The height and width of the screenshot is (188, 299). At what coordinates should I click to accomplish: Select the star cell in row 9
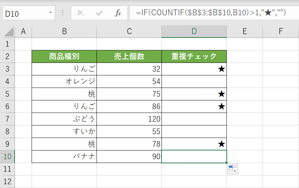point(194,144)
